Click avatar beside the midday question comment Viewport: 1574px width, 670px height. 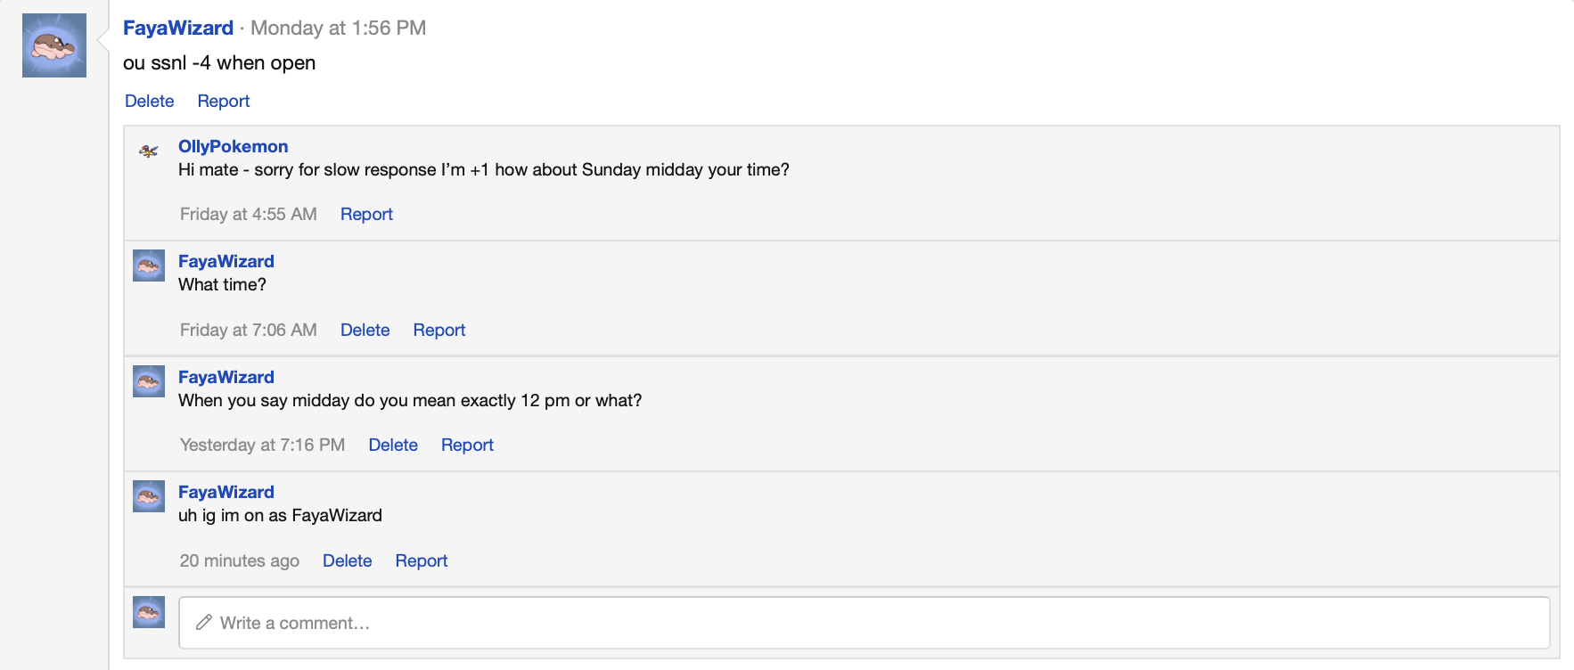149,381
